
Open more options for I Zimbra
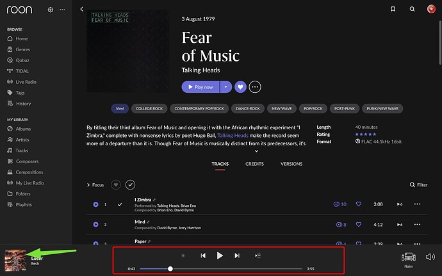(417, 204)
